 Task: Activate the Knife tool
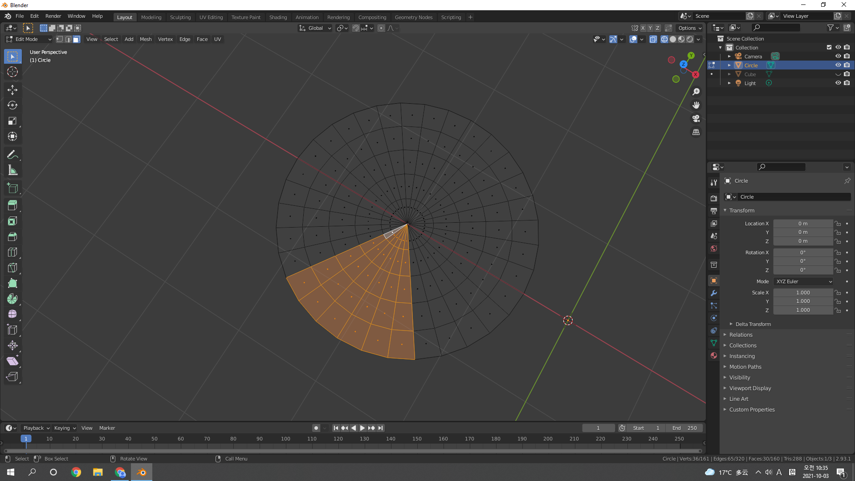click(x=12, y=268)
